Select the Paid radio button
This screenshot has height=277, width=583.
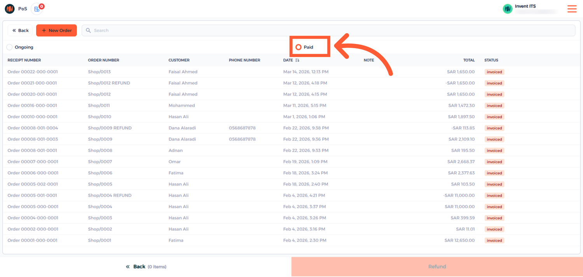click(x=298, y=47)
